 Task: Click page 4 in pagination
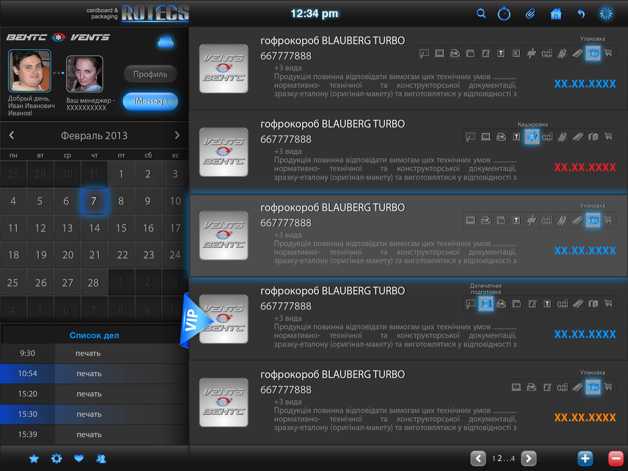coord(513,459)
